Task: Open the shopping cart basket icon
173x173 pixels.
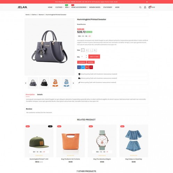Action: pos(150,7)
